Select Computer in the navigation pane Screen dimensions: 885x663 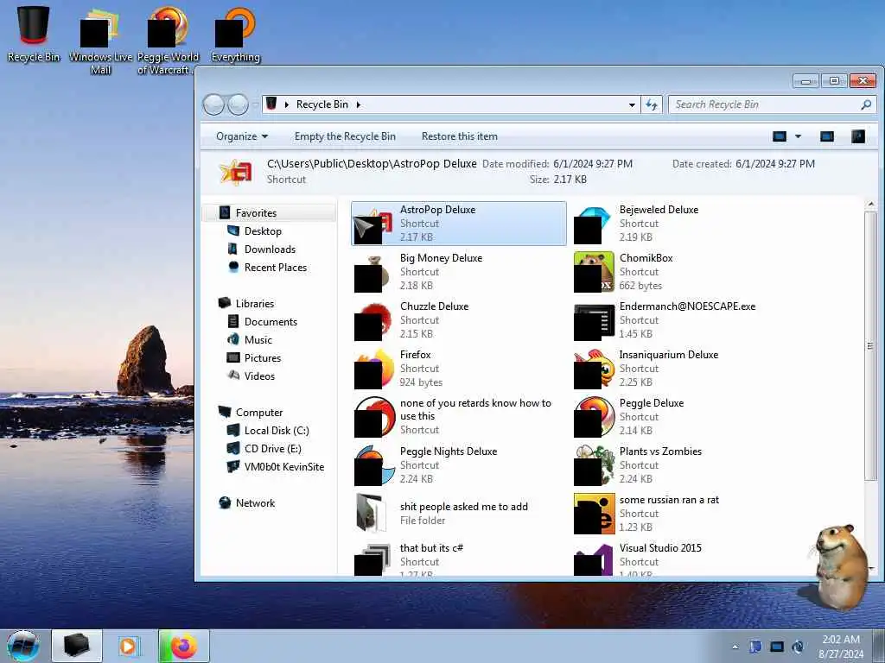point(258,412)
